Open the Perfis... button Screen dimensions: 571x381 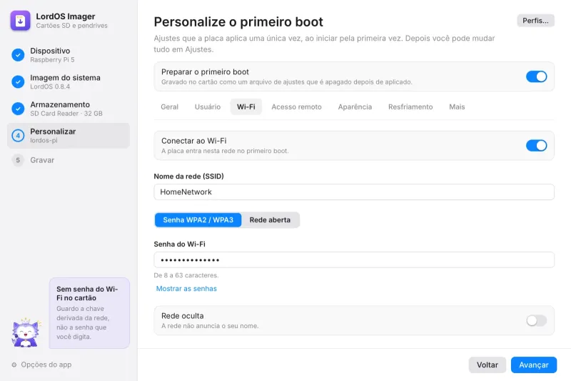pos(535,21)
